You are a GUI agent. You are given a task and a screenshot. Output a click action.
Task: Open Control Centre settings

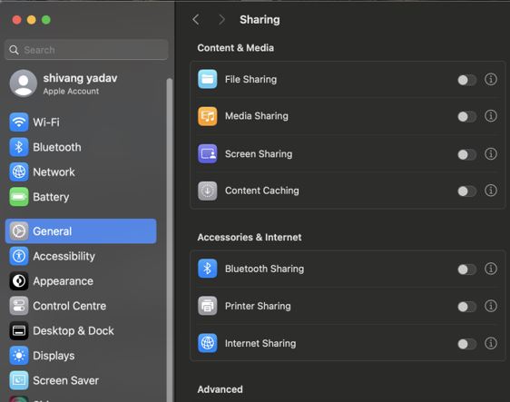pyautogui.click(x=81, y=306)
